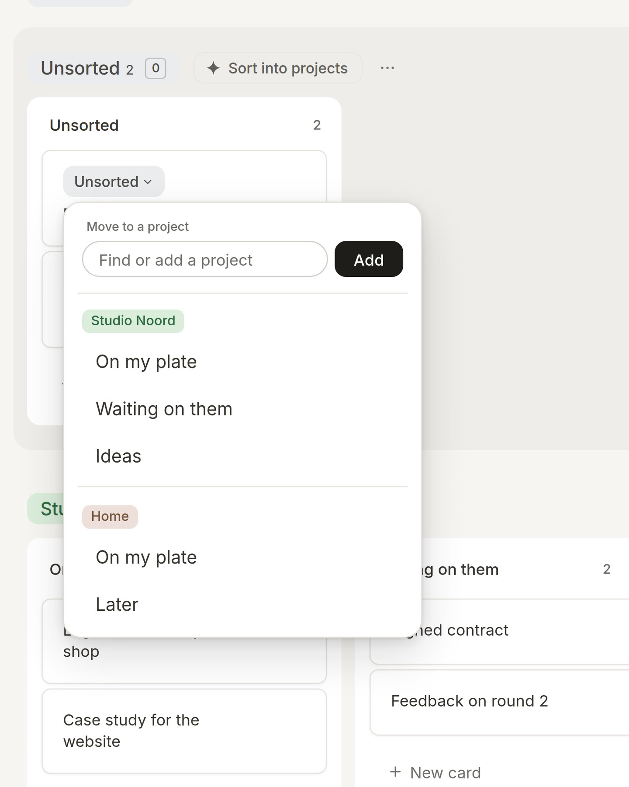
Task: Click the Unsorted column title
Action: point(84,125)
